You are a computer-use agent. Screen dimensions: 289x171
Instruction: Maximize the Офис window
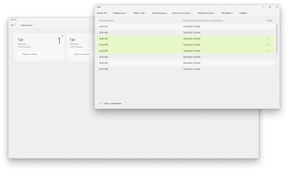pos(270,7)
